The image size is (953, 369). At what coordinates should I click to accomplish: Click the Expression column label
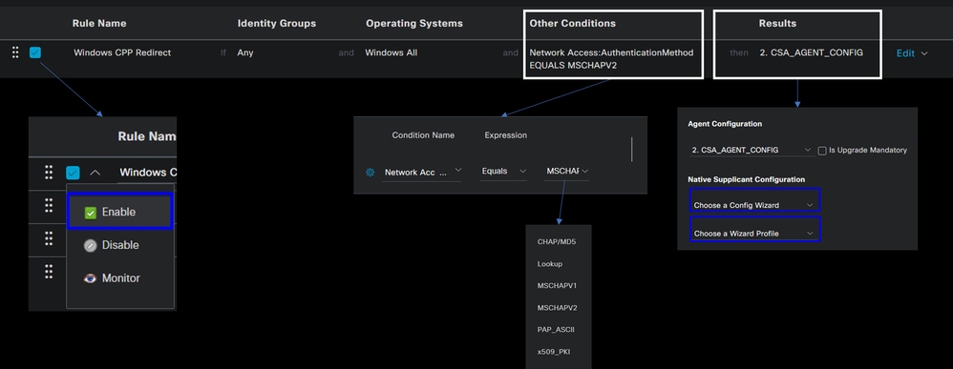[x=506, y=135]
